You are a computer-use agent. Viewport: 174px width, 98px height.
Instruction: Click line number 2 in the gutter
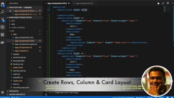point(48,10)
